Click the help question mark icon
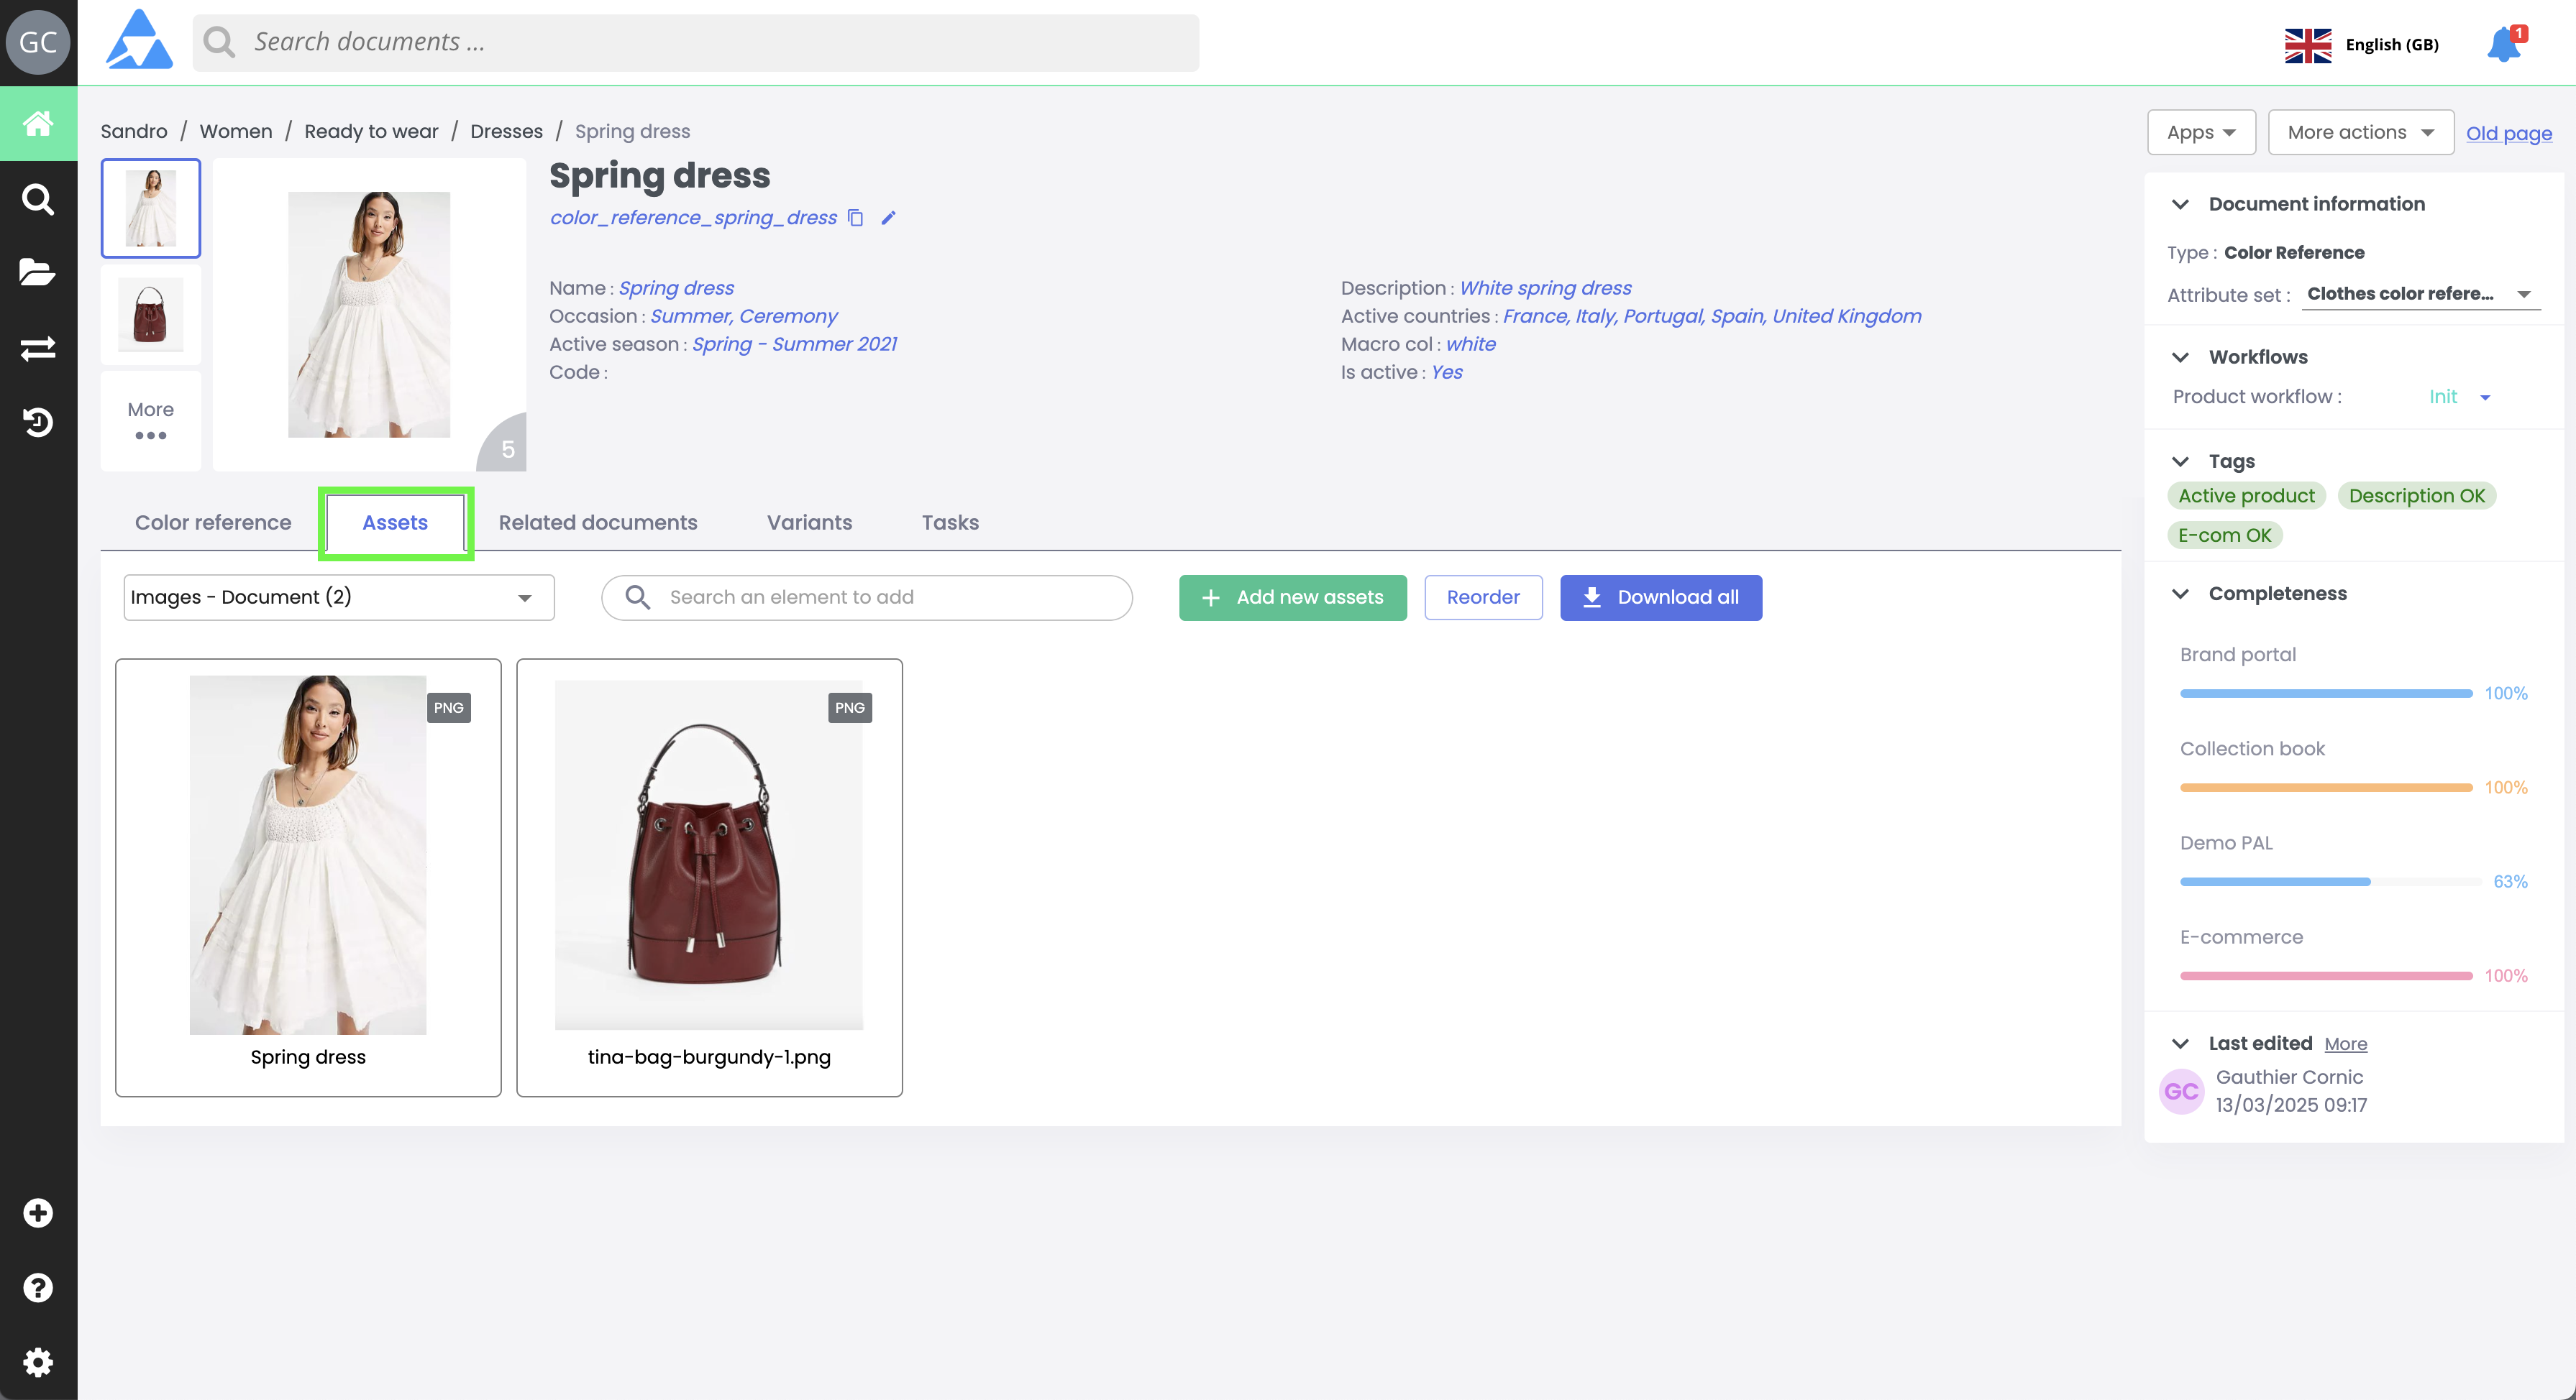The height and width of the screenshot is (1400, 2576). pos(38,1287)
